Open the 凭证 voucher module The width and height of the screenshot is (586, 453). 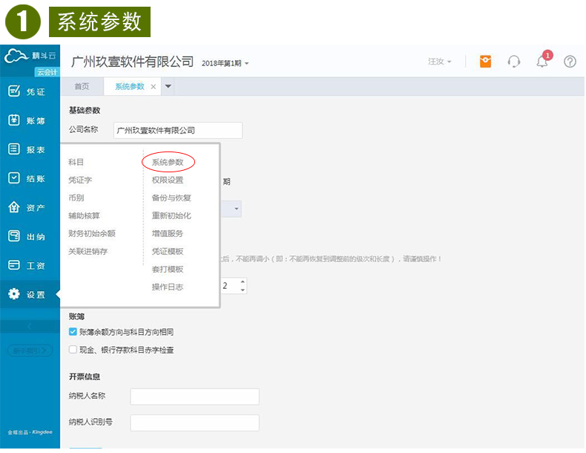27,91
